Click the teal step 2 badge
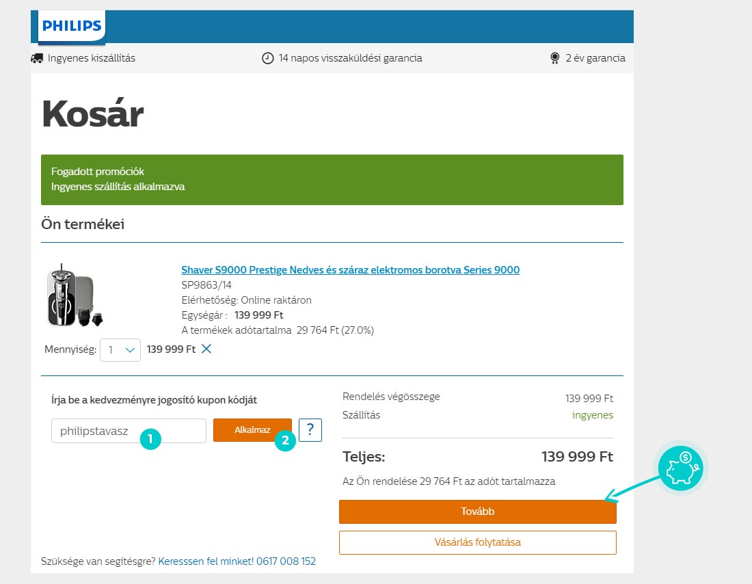The height and width of the screenshot is (584, 752). click(x=285, y=440)
